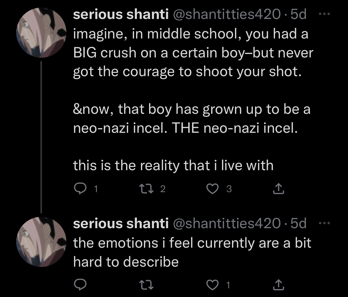The height and width of the screenshot is (297, 348).
Task: Open the second tweet's text body
Action: coord(192,252)
